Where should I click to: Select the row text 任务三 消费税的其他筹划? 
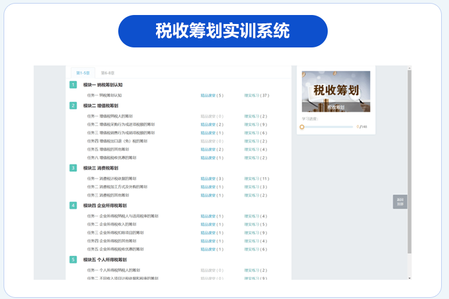pyautogui.click(x=108, y=195)
